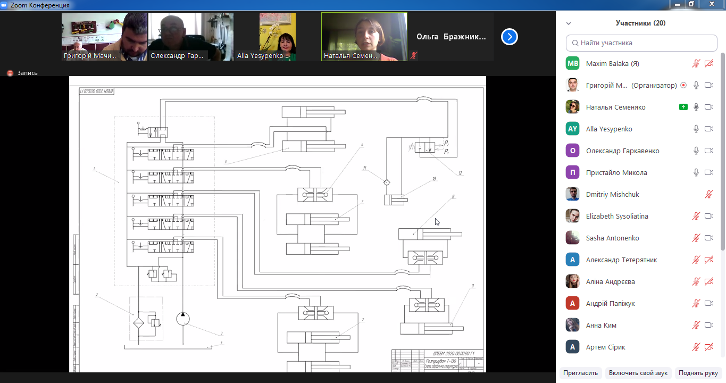Select Олександр Гар... video thumbnail
This screenshot has height=383, width=726.
190,37
